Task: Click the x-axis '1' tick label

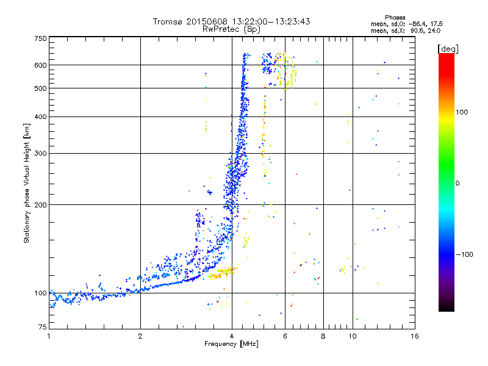Action: coord(49,336)
